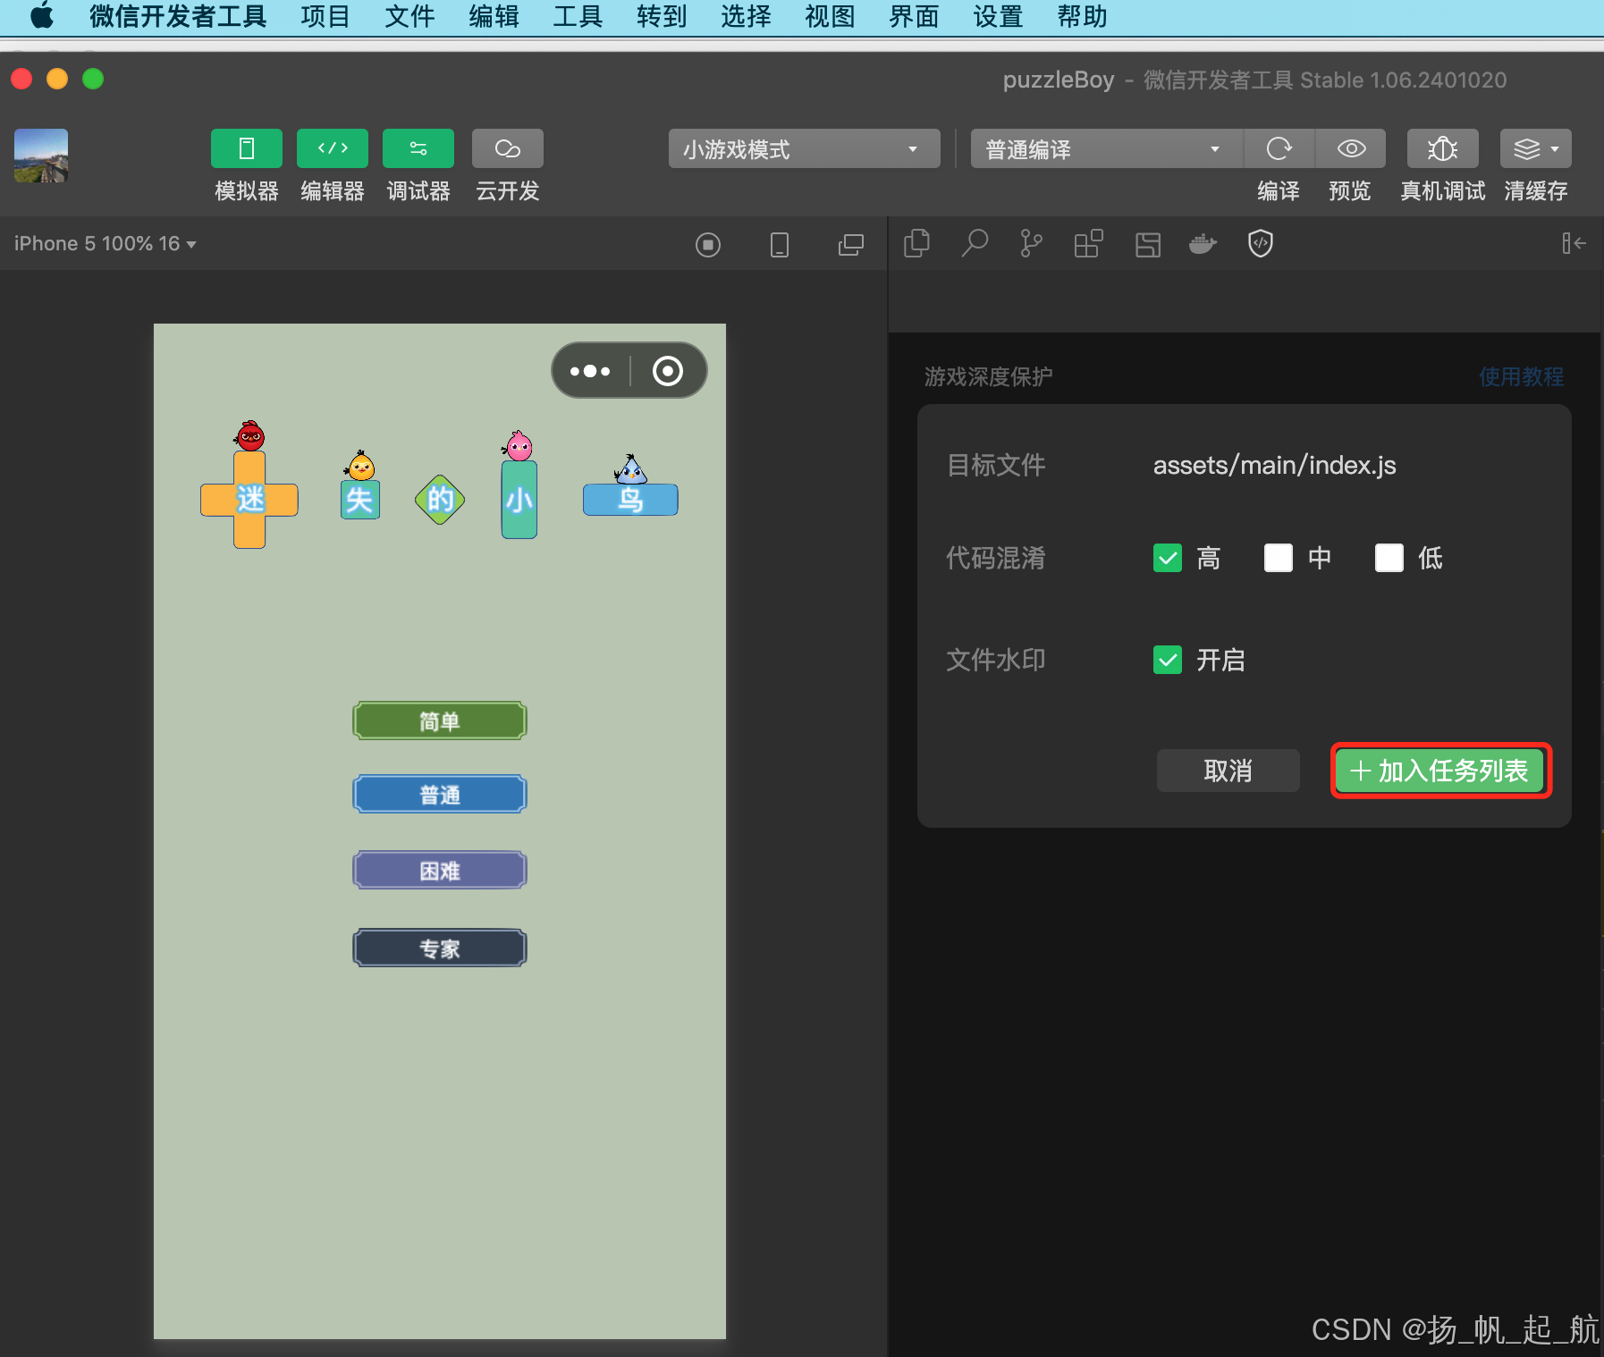Viewport: 1604px width, 1357px height.
Task: Click the teal 失 title block
Action: click(360, 500)
